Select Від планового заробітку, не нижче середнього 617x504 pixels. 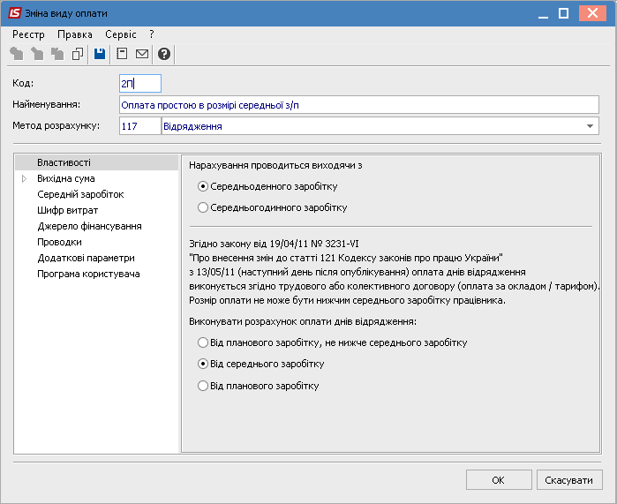(332, 342)
